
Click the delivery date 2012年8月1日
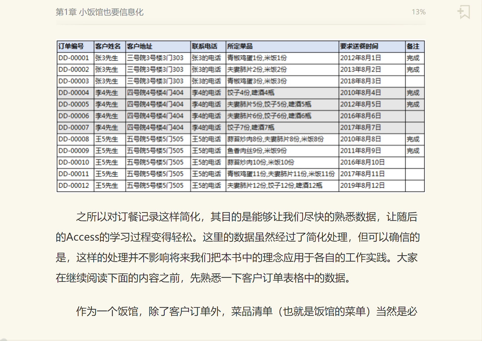(x=360, y=58)
